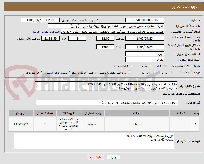Image resolution: width=204 pixels, height=164 pixels.
Task: Click the announcement date field 1405/04/23 - 11:19
Action: 40,20
